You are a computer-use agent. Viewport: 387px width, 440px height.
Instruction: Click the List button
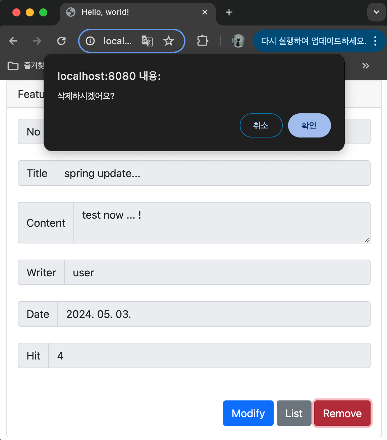[x=294, y=413]
